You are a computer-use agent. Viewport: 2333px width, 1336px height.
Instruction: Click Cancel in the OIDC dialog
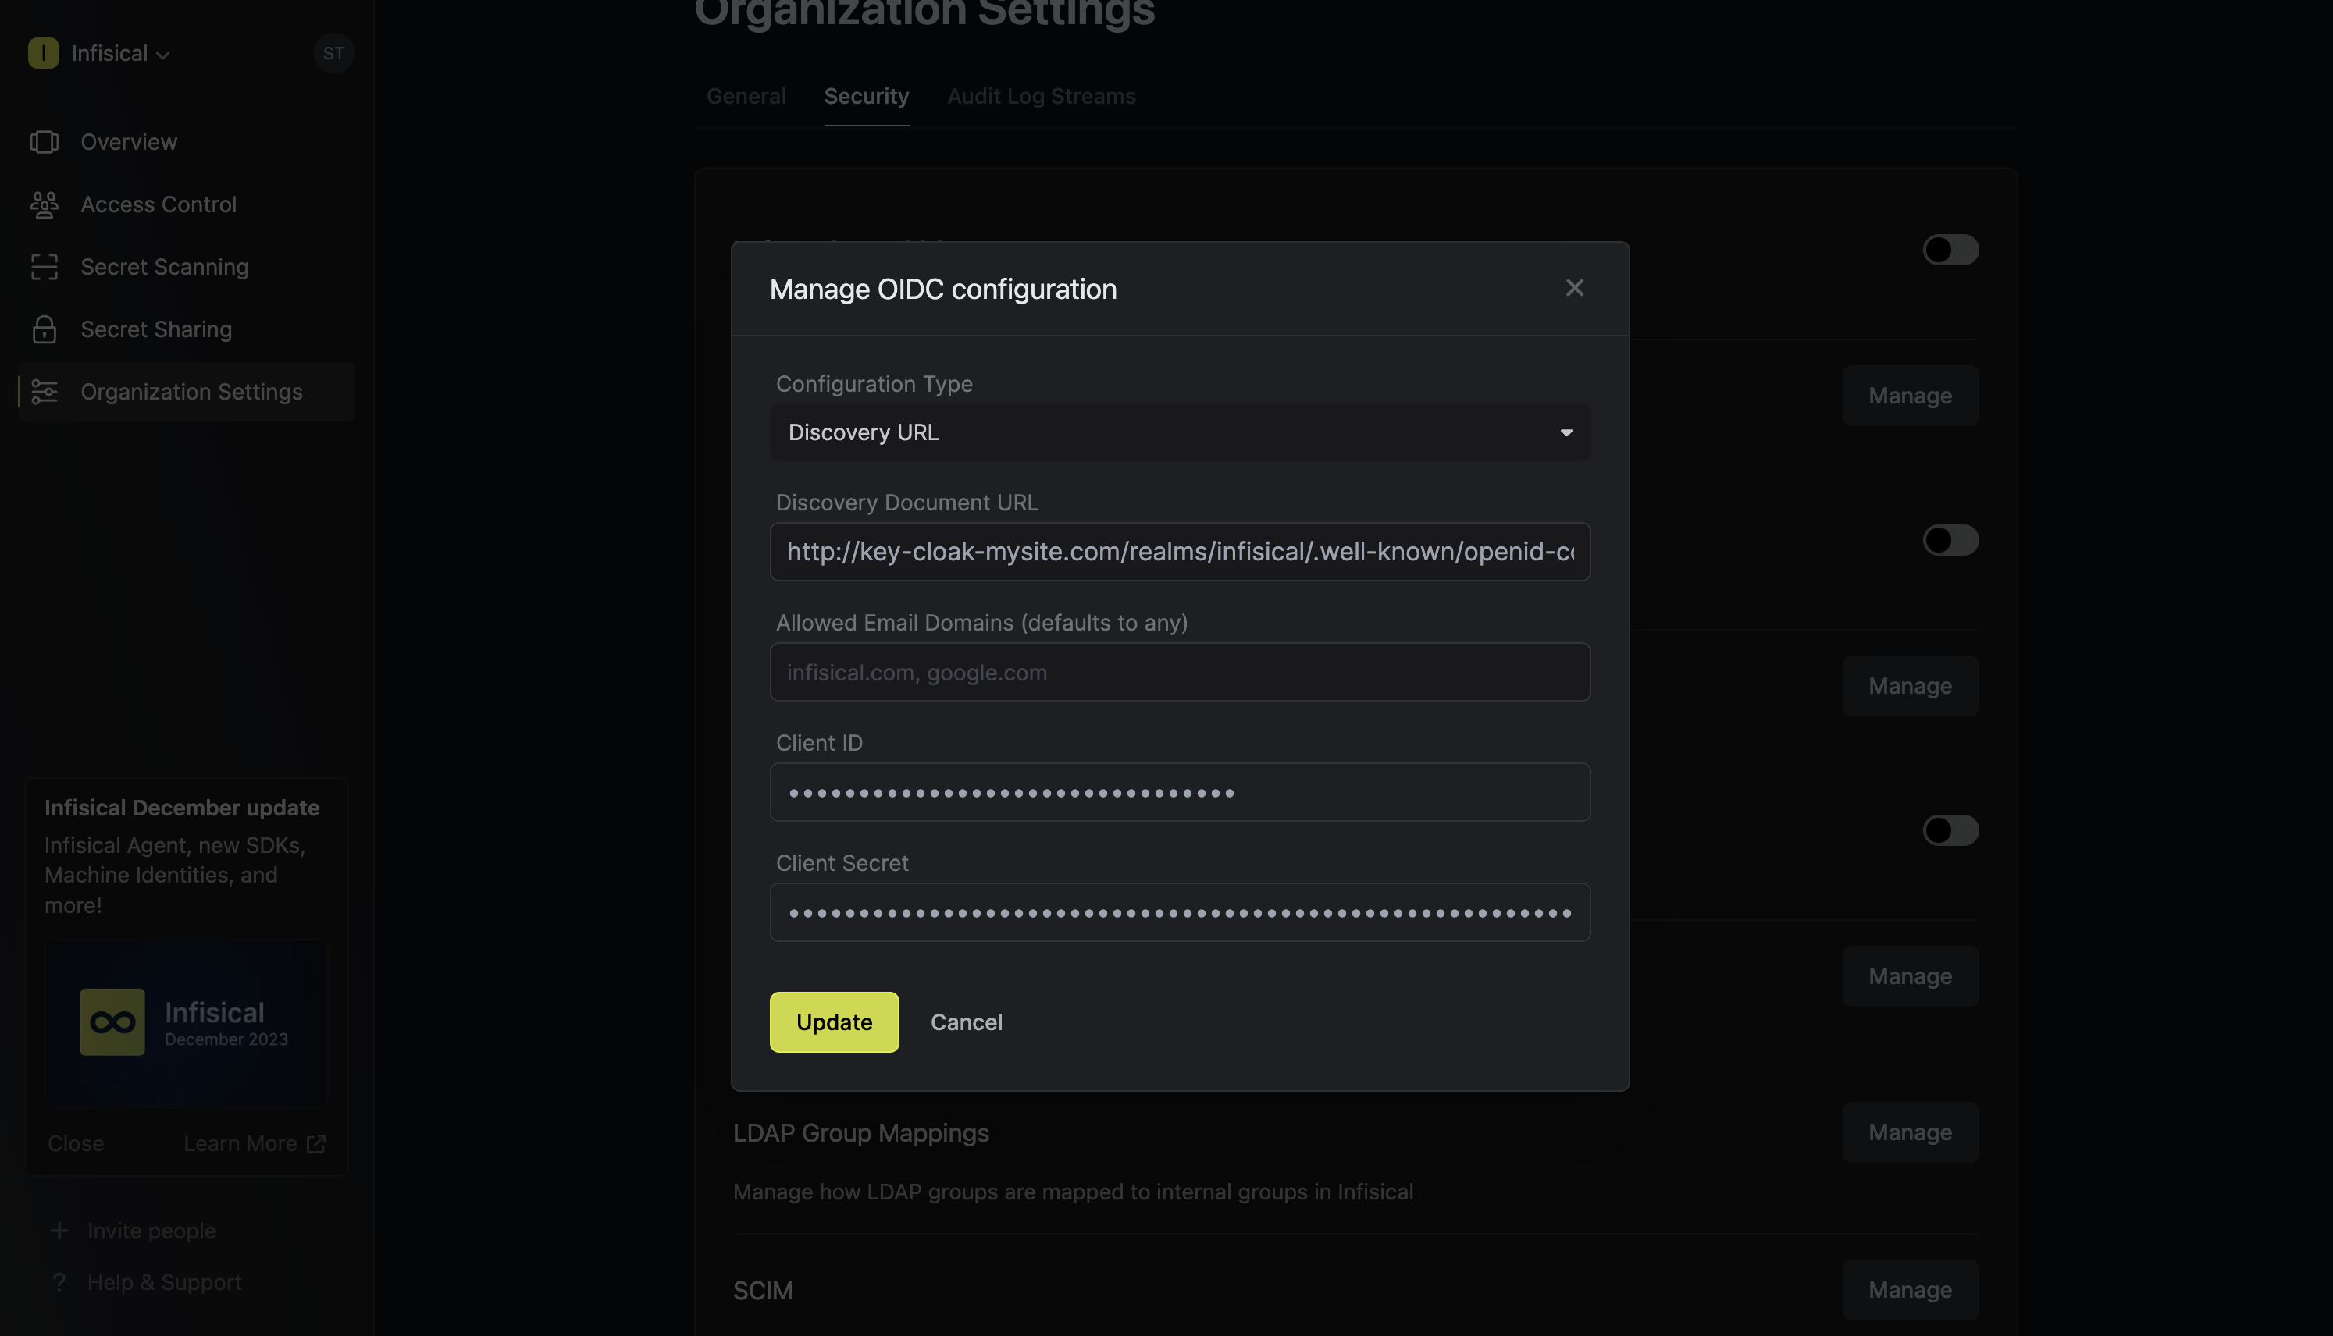pyautogui.click(x=967, y=1022)
